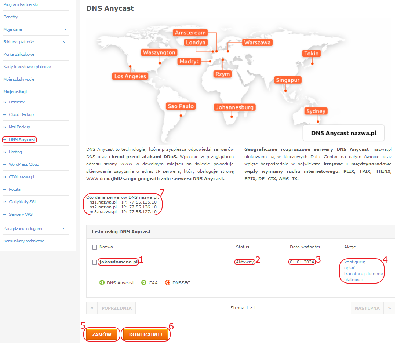Click the ns1.nazwa.pl server line
397x343 pixels.
[x=121, y=202]
